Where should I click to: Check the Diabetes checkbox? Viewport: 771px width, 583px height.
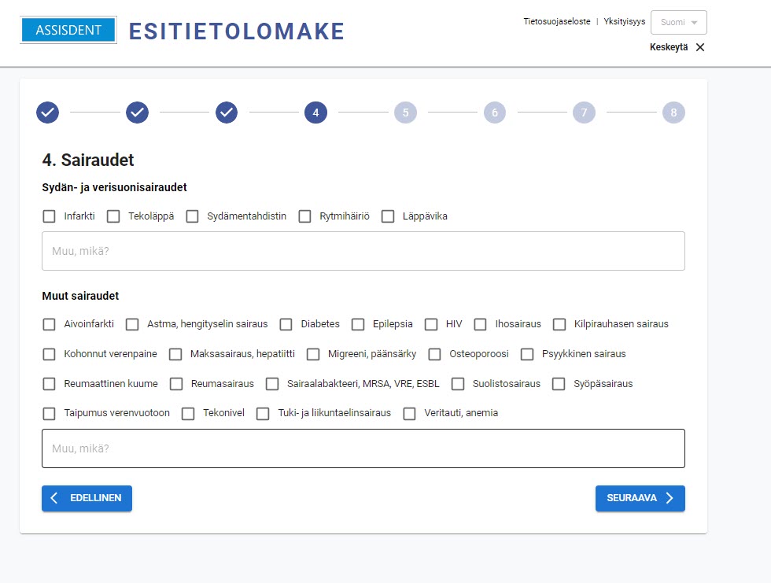(286, 324)
